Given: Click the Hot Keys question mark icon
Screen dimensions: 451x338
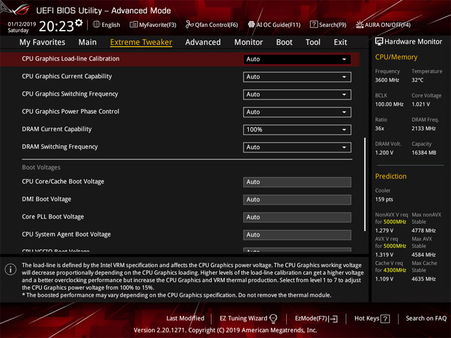Looking at the screenshot, I should point(385,319).
